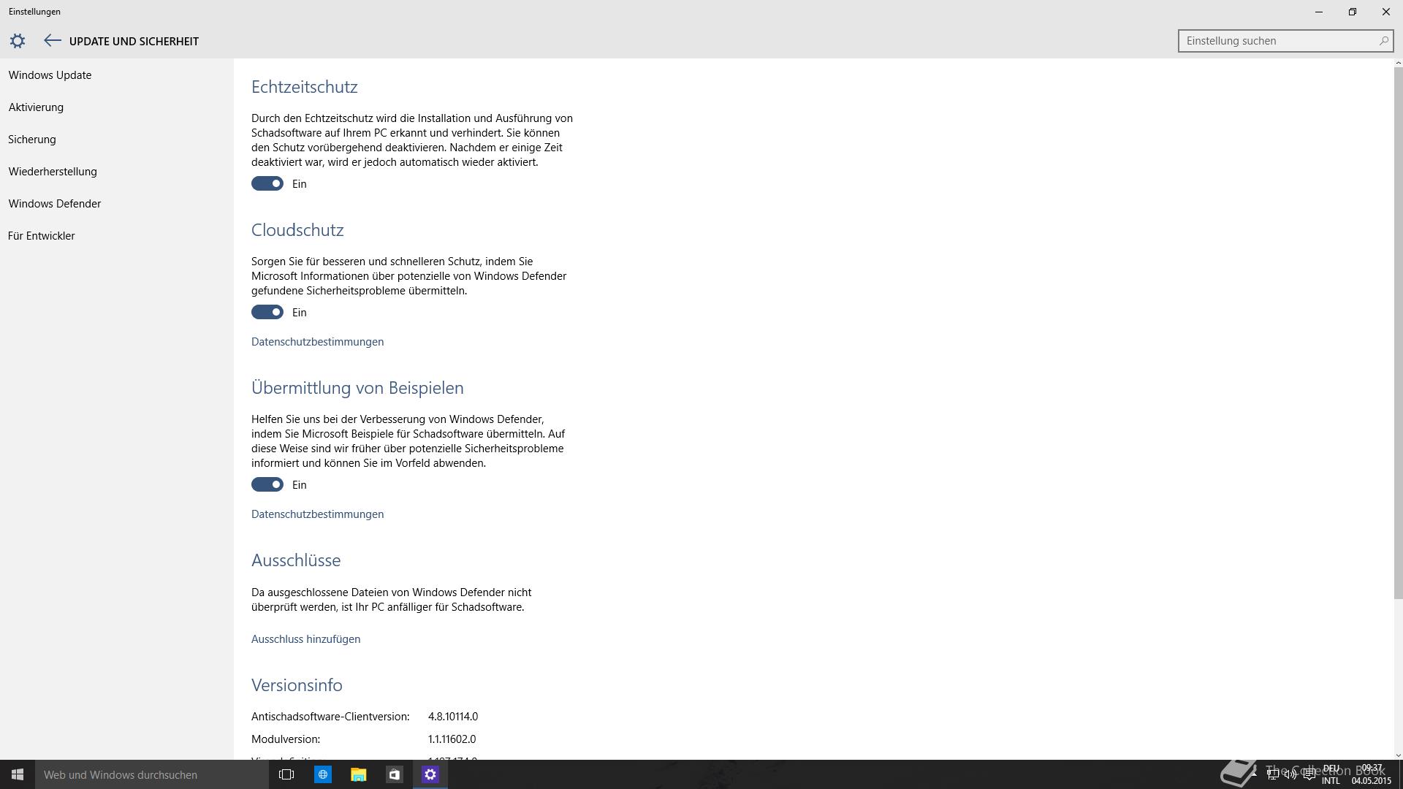Restore down the Einstellungen window
Viewport: 1403px width, 789px height.
pos(1352,12)
